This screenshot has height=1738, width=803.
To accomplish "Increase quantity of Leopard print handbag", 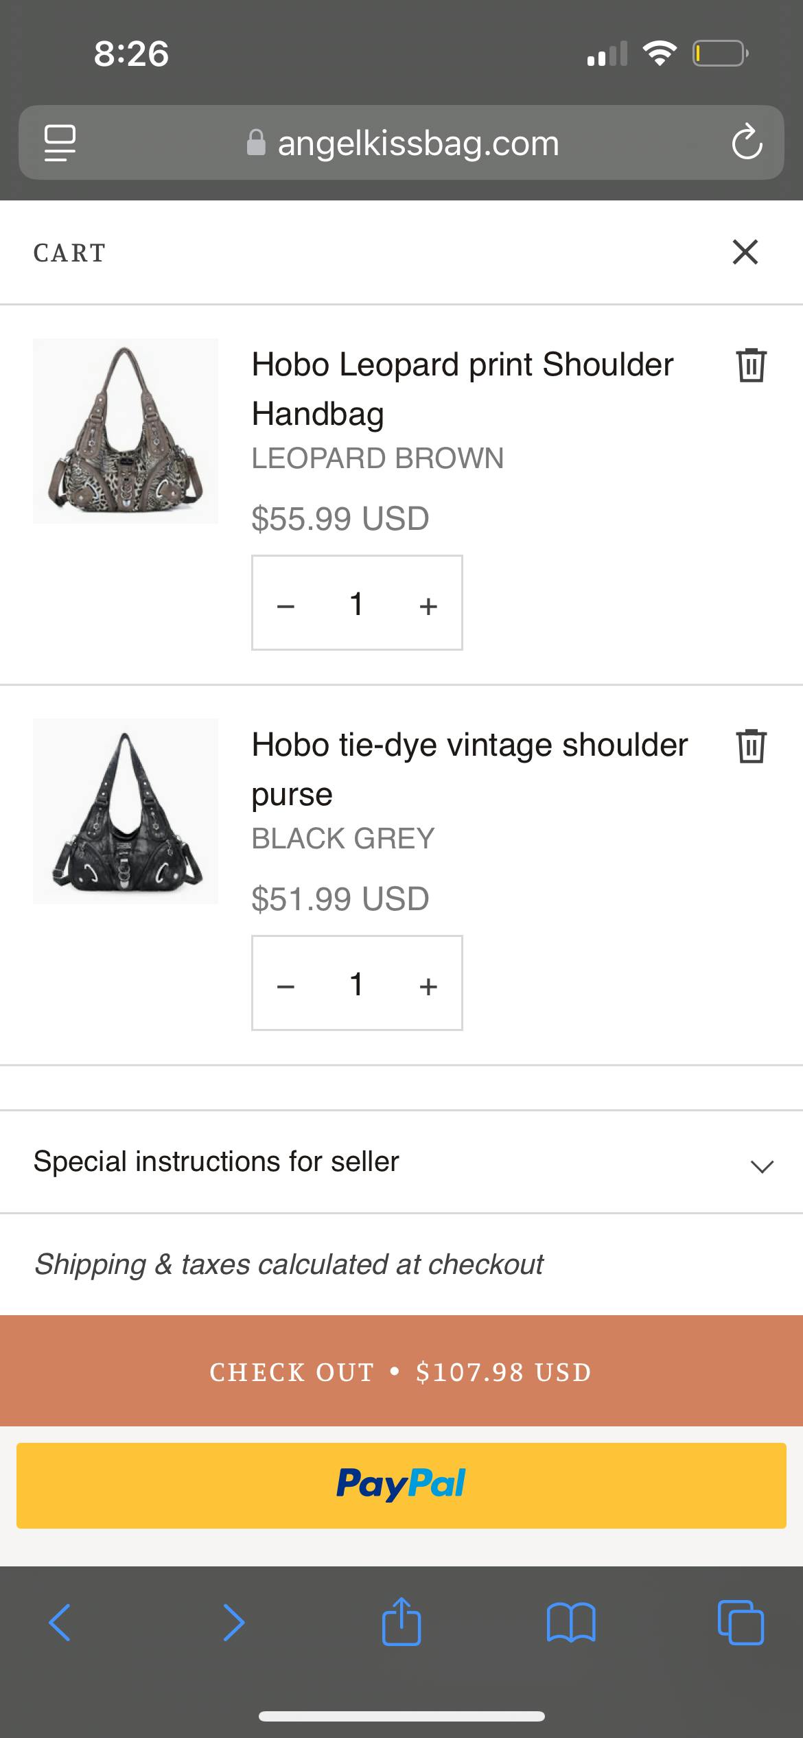I will coord(428,605).
